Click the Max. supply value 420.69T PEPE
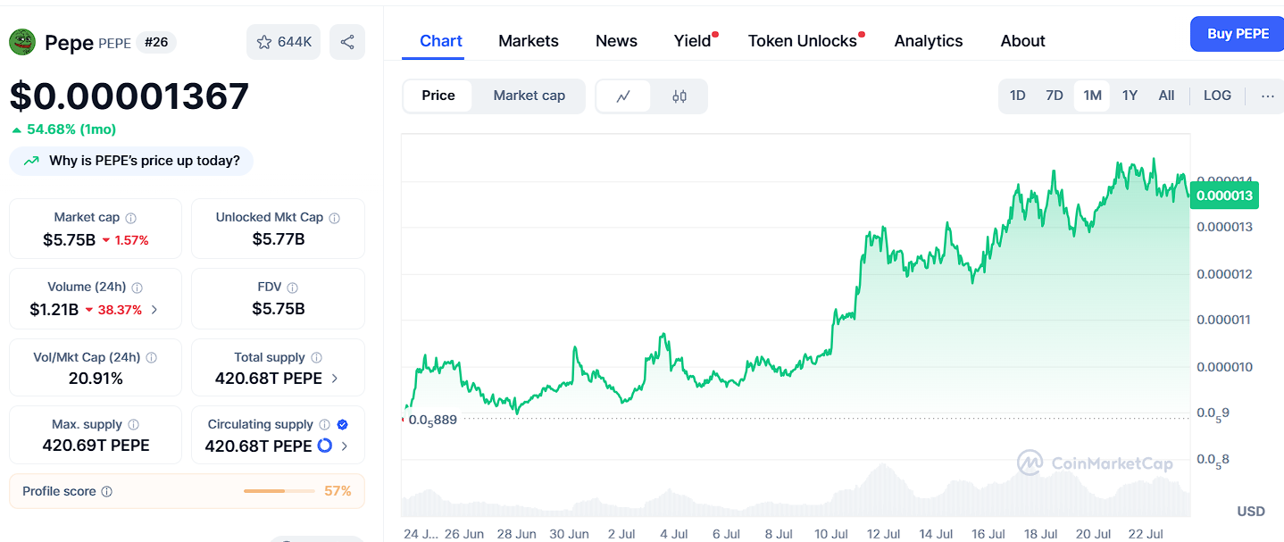The height and width of the screenshot is (542, 1284). pos(96,446)
